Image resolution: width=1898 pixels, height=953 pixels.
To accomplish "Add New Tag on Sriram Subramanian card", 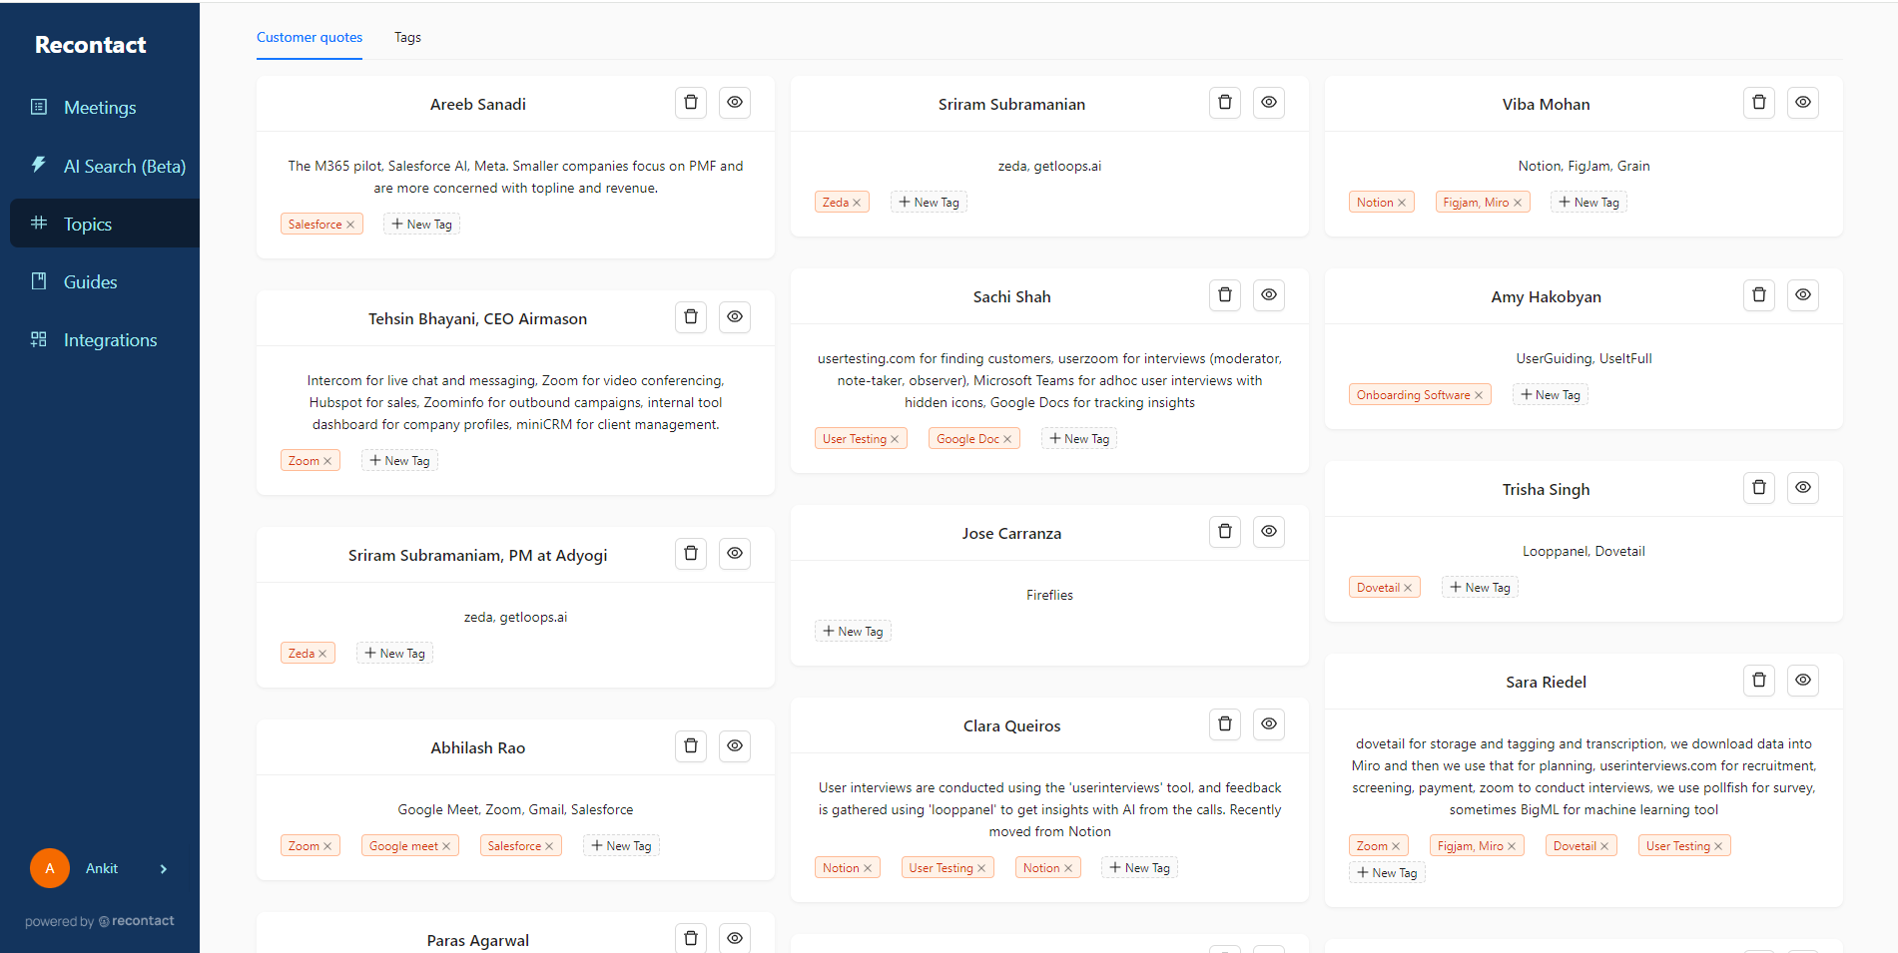I will point(929,203).
